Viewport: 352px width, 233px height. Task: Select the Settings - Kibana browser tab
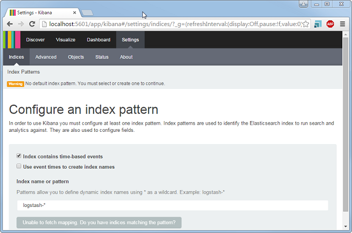tap(42, 13)
